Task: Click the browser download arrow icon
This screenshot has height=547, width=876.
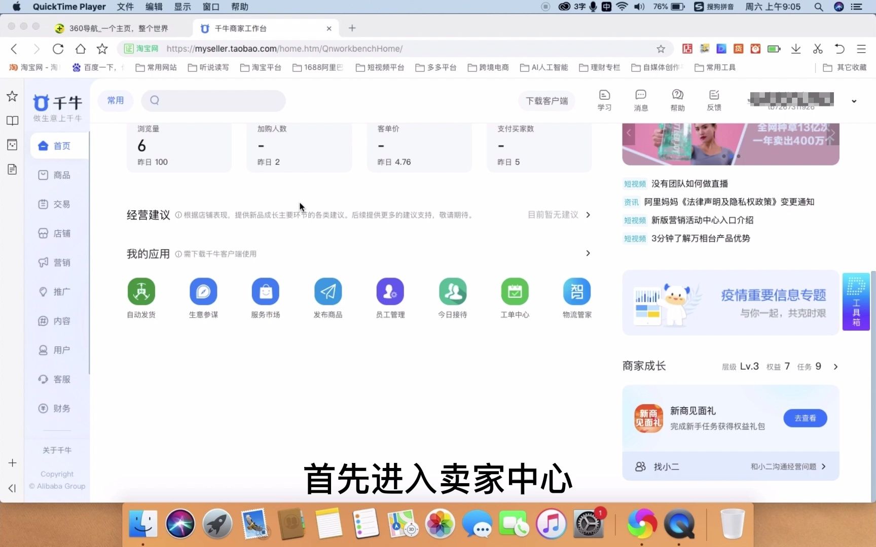Action: coord(796,49)
